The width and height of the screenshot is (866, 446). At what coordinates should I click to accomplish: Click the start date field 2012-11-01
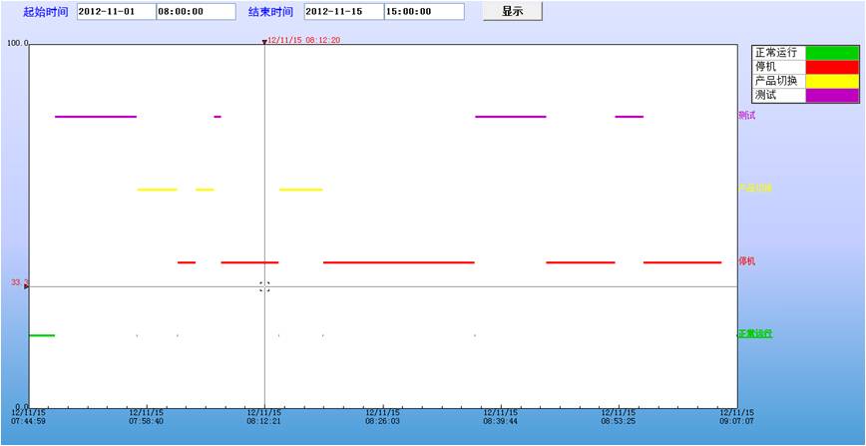tap(116, 12)
